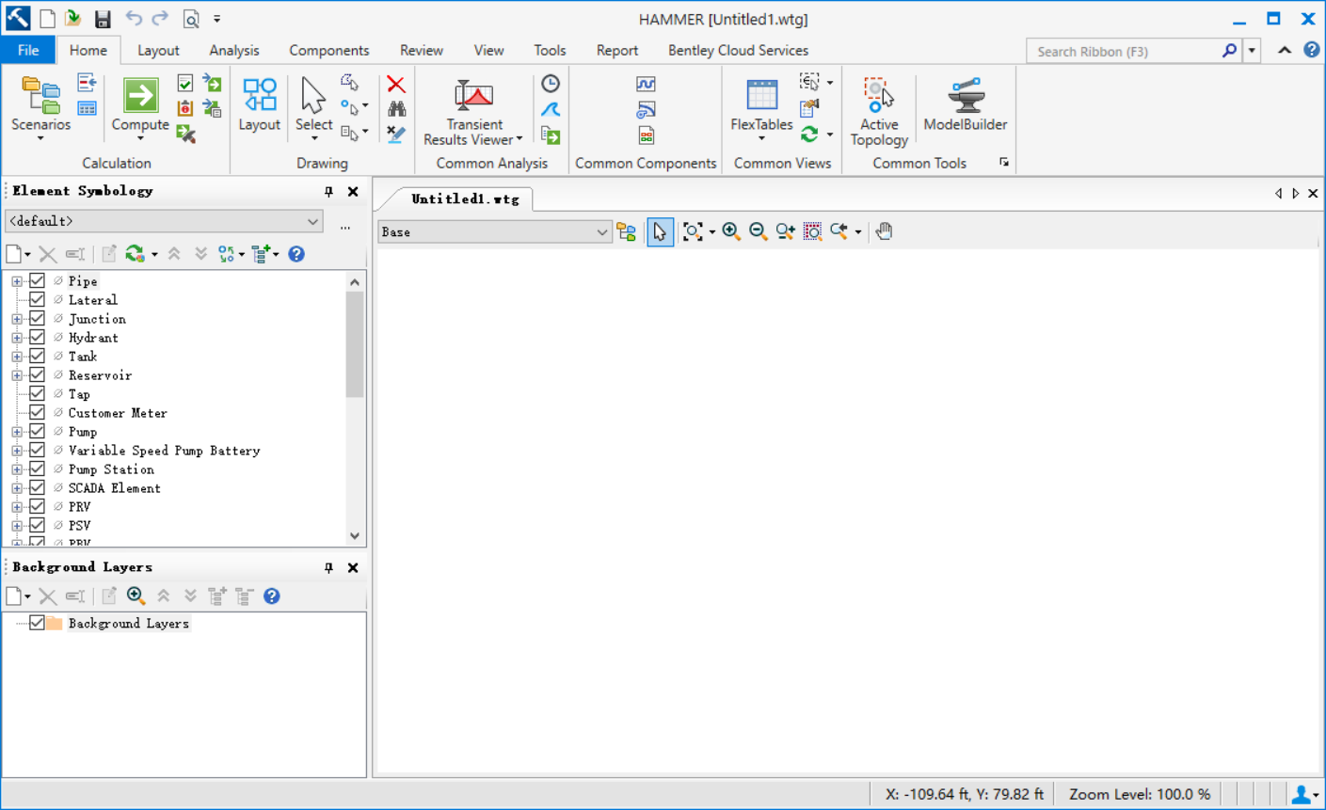Expand the Junction tree node

(x=17, y=319)
